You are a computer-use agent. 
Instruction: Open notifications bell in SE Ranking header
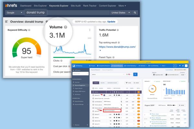[x=183, y=66]
